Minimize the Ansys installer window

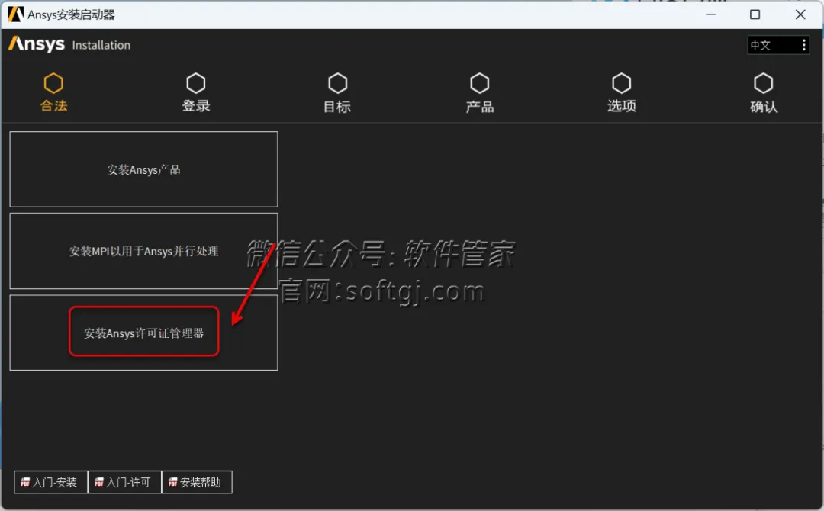(710, 14)
